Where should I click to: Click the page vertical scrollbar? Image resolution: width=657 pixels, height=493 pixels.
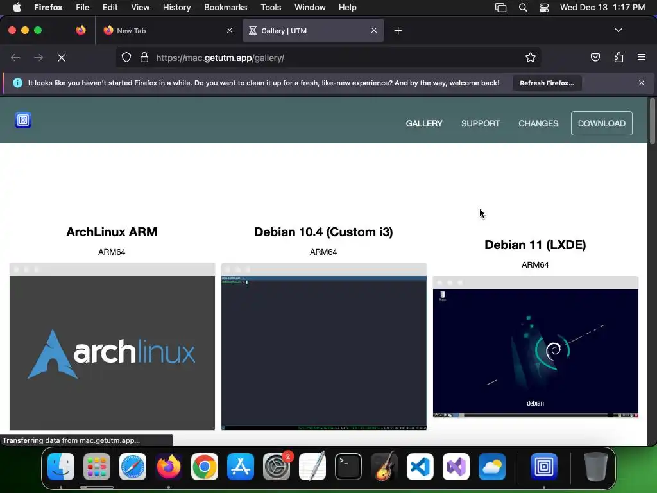point(652,121)
